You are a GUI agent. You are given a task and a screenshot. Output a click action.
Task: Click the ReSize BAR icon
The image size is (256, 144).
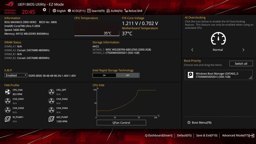click(x=126, y=10)
